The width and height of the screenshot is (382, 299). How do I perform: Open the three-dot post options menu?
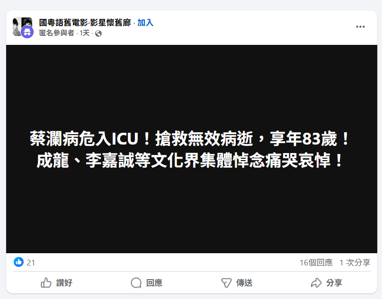pos(360,27)
